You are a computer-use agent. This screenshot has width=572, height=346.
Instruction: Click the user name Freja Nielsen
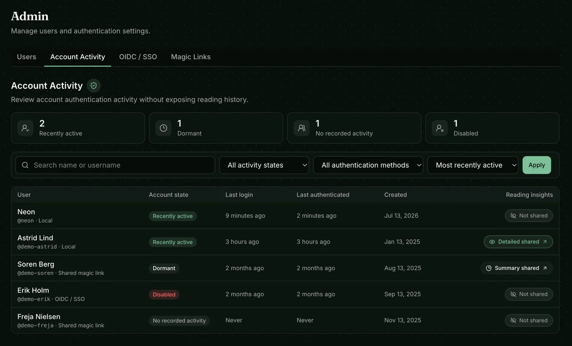coord(39,316)
